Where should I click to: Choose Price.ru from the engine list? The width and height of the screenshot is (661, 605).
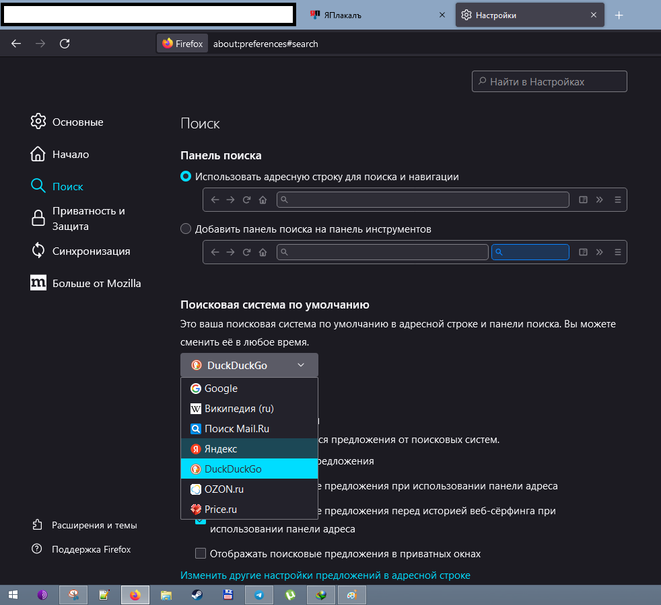(249, 509)
